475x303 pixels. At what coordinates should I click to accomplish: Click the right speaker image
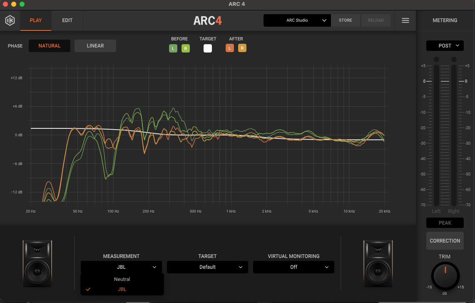click(x=378, y=263)
